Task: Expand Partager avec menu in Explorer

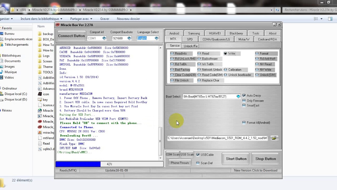Action: coord(81,19)
